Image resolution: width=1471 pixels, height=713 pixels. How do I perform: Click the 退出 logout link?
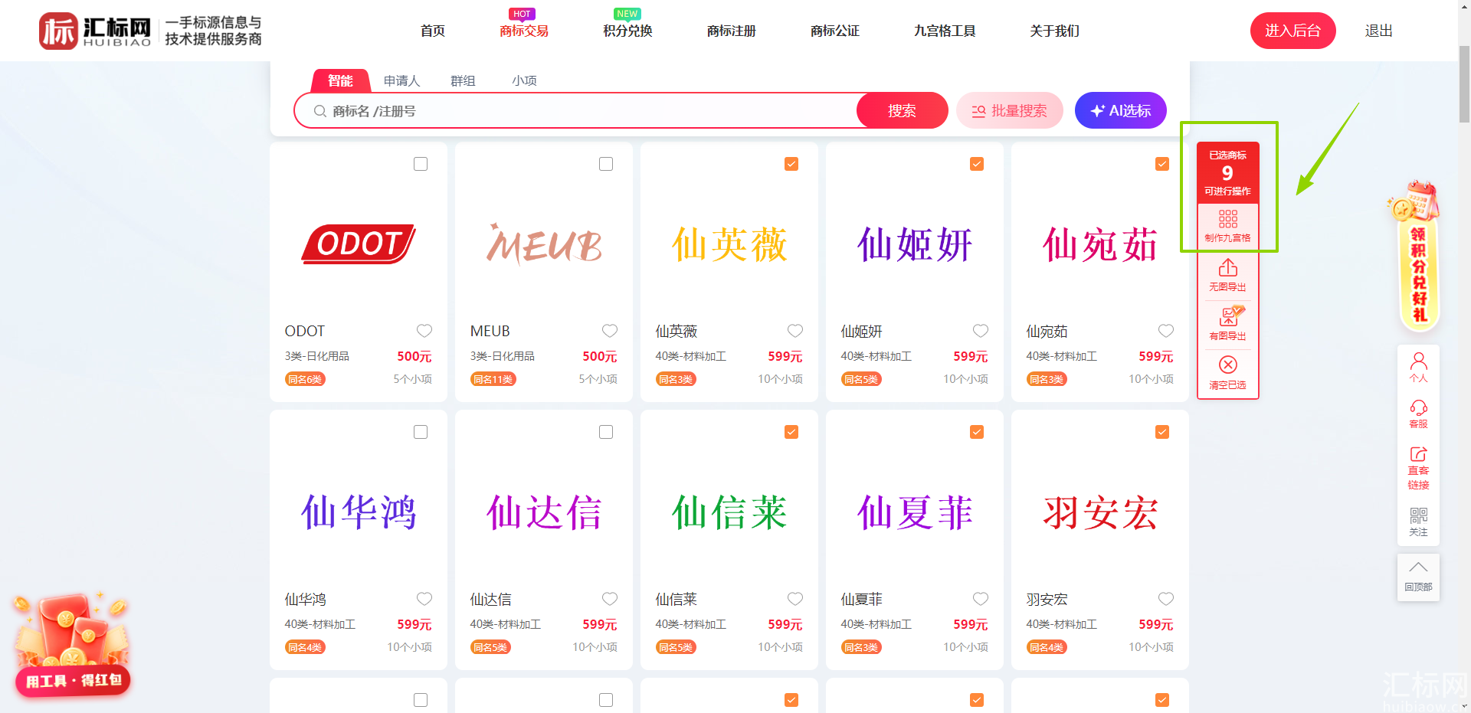(x=1378, y=31)
